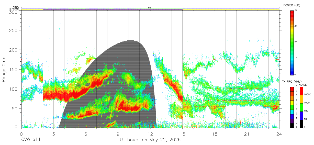
Task: Click the 6 tick on UT hours axis
Action: pyautogui.click(x=86, y=134)
